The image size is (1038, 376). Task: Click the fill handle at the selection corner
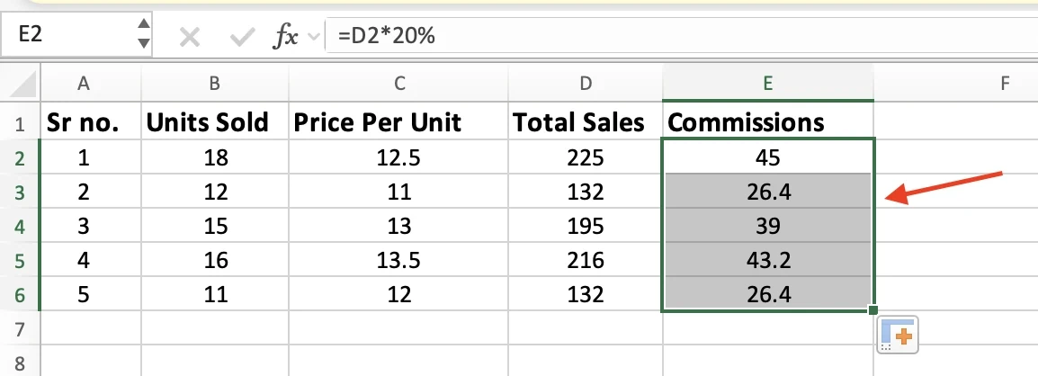click(873, 309)
